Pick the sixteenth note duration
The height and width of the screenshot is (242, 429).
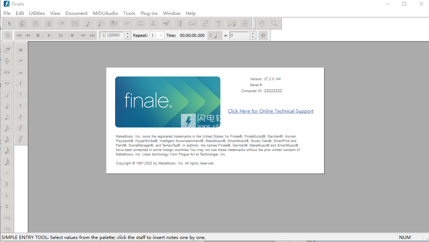[7, 128]
